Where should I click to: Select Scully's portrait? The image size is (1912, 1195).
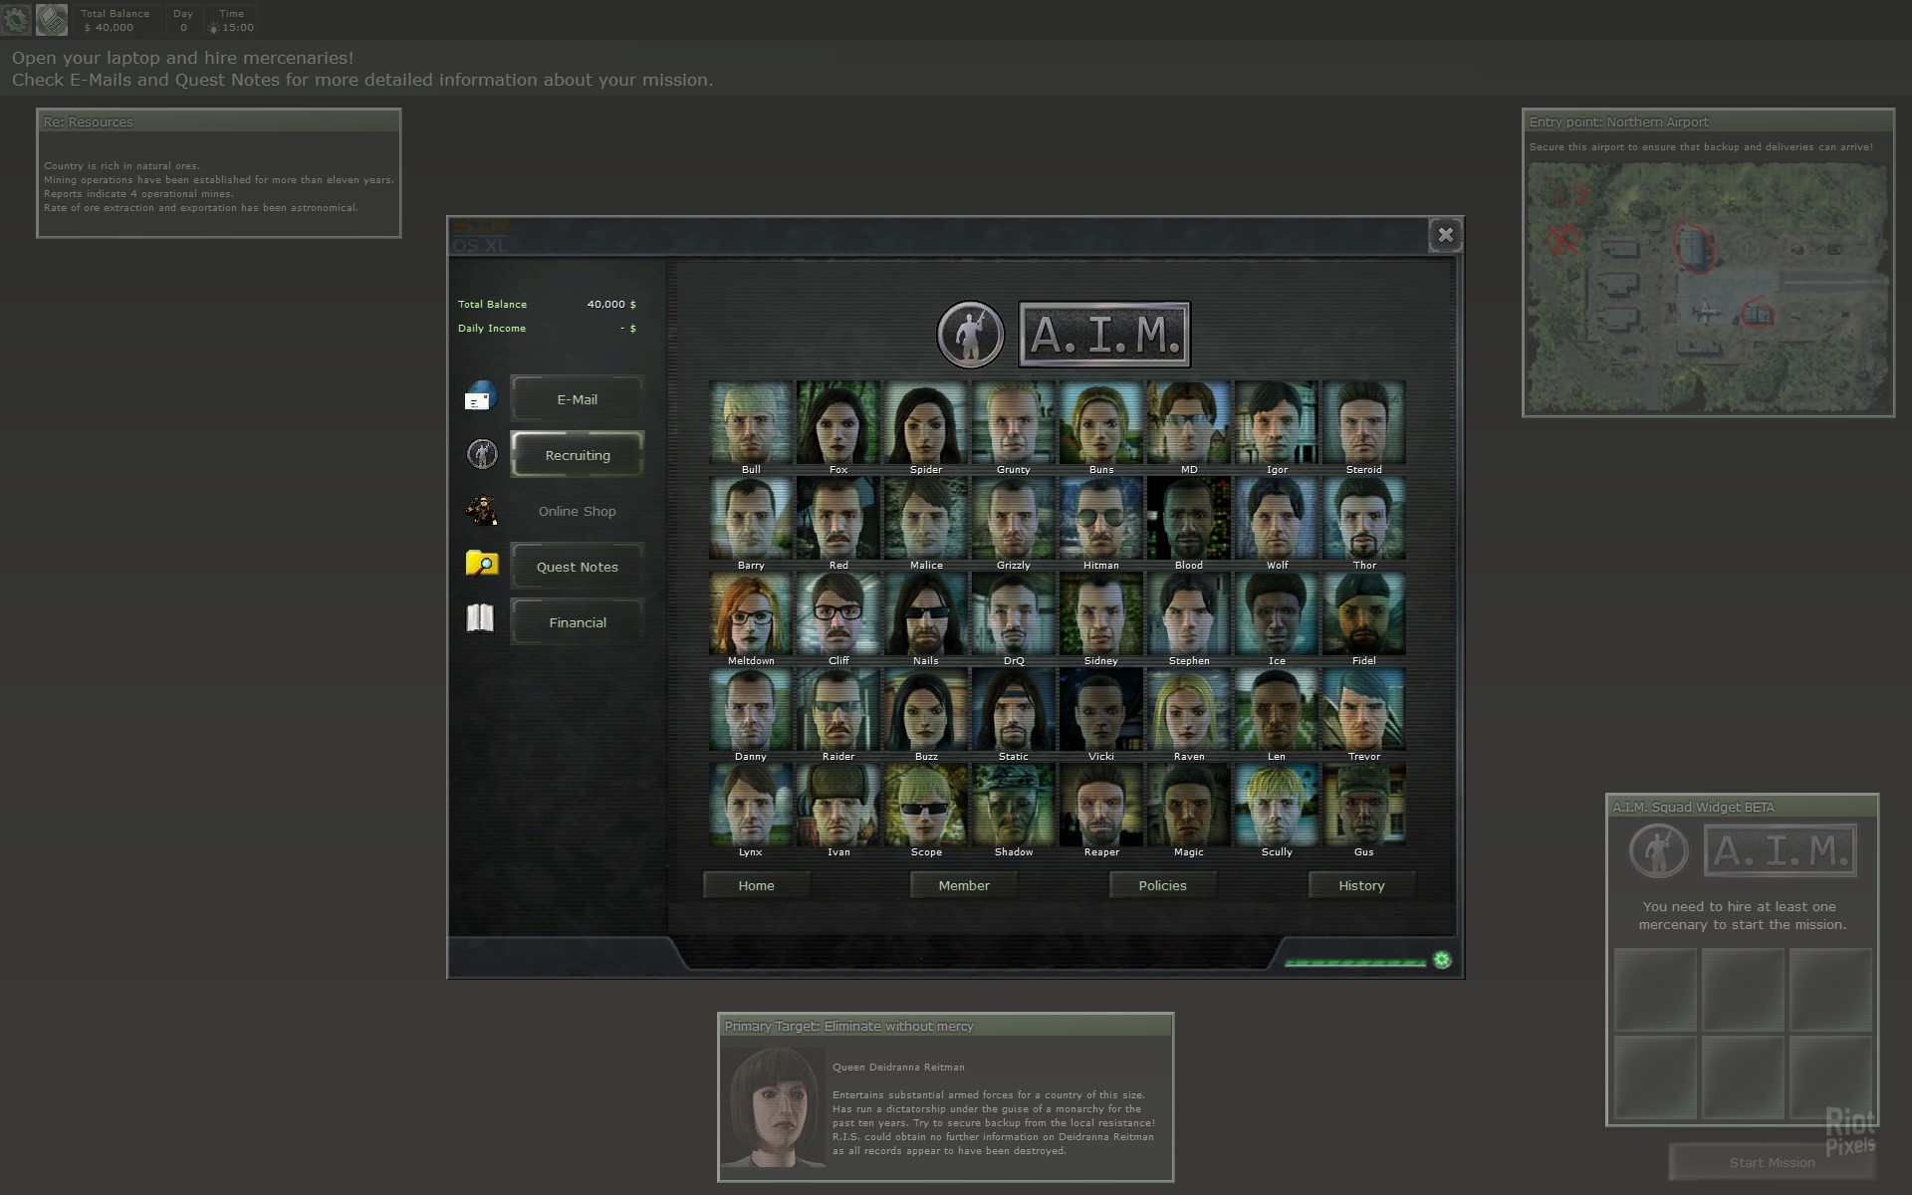(x=1277, y=805)
